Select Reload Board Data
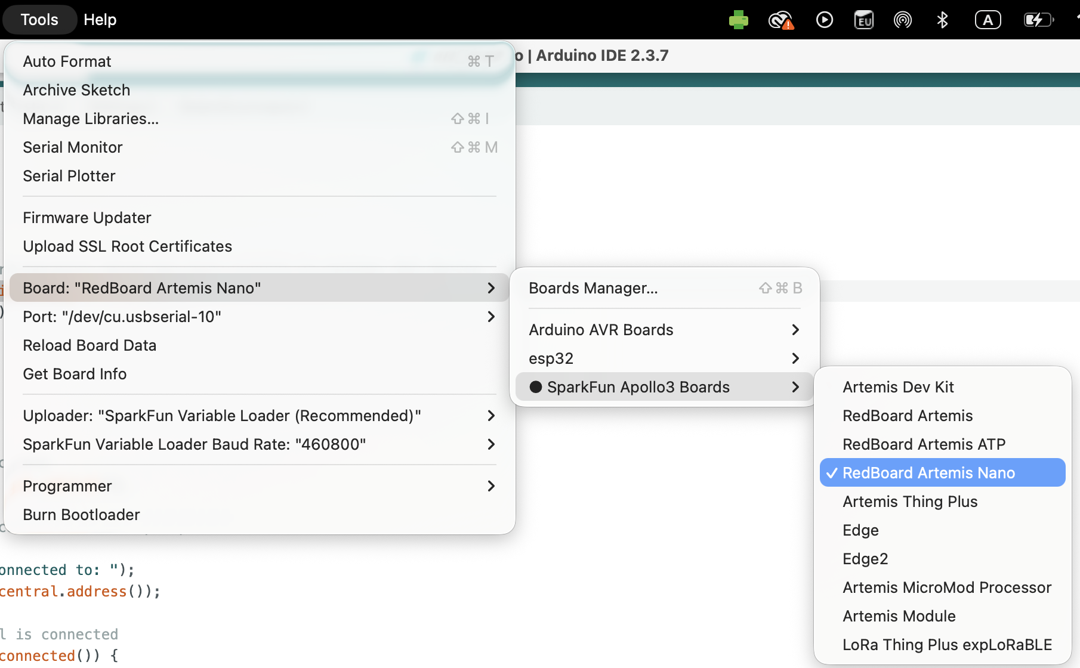 tap(90, 345)
